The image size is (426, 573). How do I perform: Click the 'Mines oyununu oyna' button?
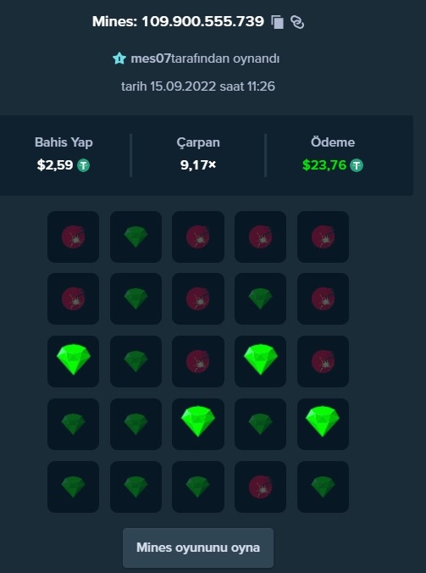tap(198, 548)
